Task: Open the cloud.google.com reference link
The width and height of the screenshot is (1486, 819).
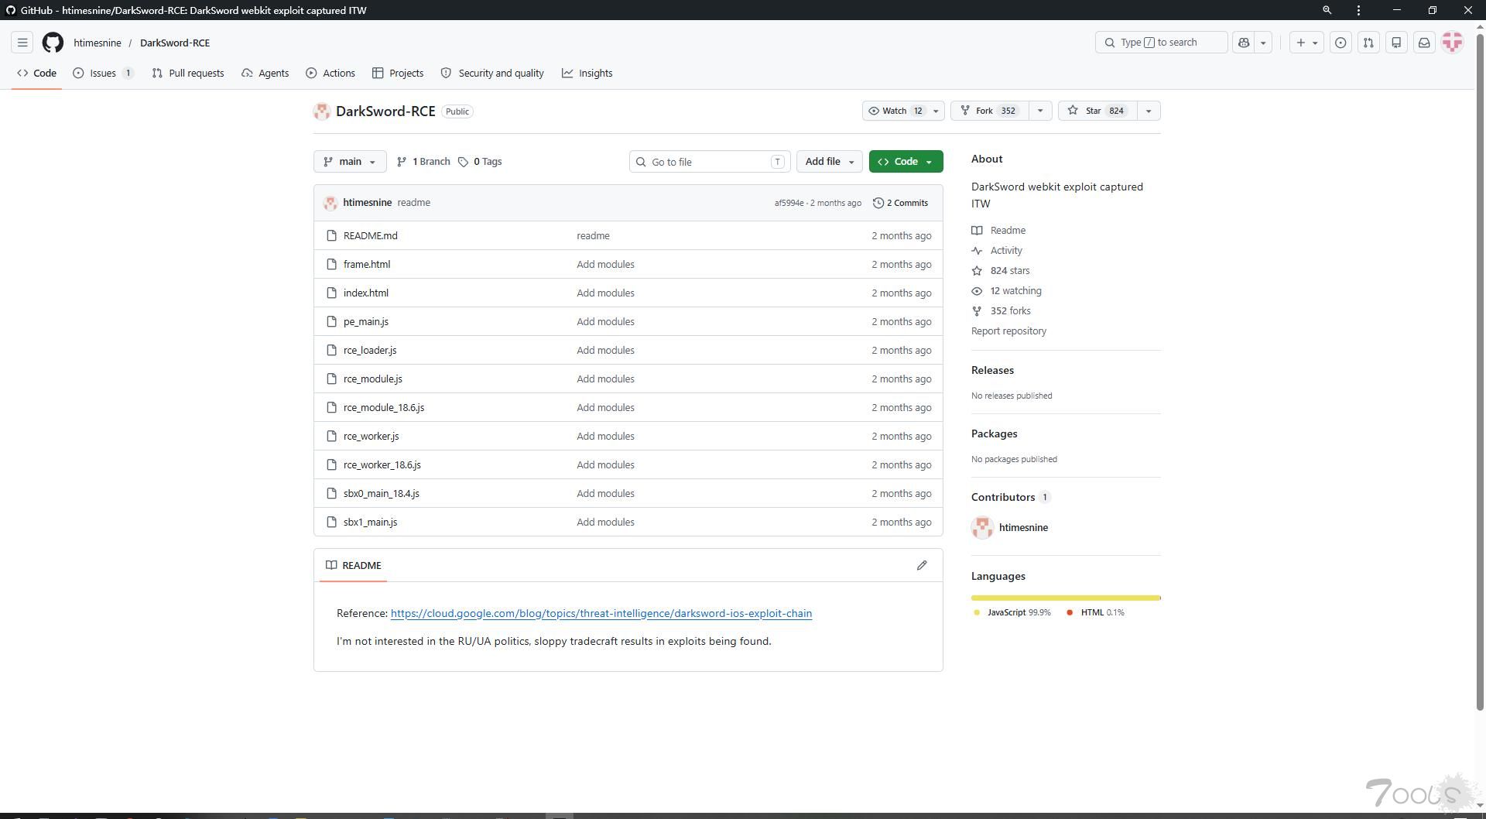Action: click(601, 613)
